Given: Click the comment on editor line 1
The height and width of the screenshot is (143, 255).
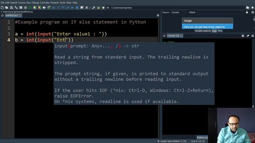Looking at the screenshot, I should click(80, 22).
